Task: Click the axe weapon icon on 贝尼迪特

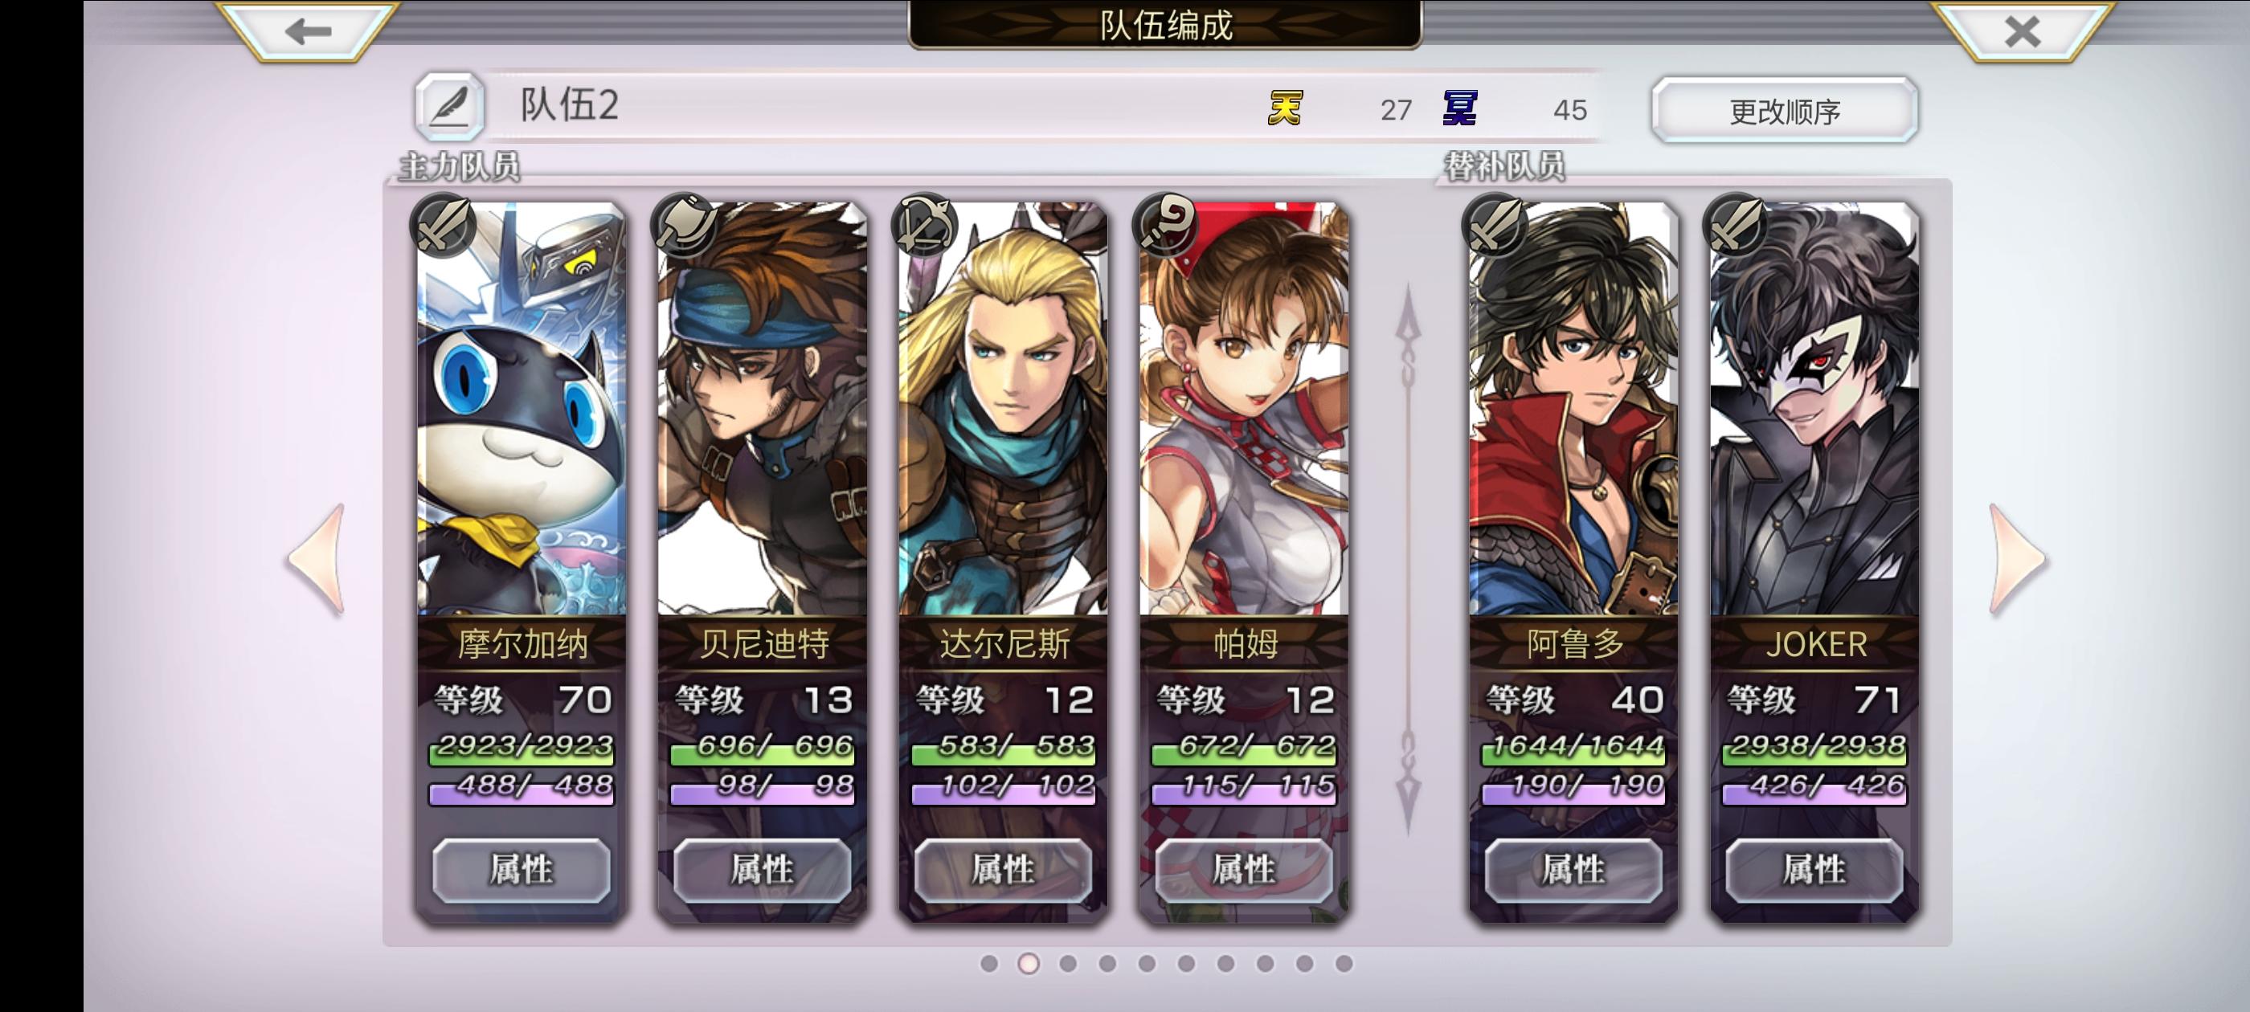Action: (x=684, y=225)
